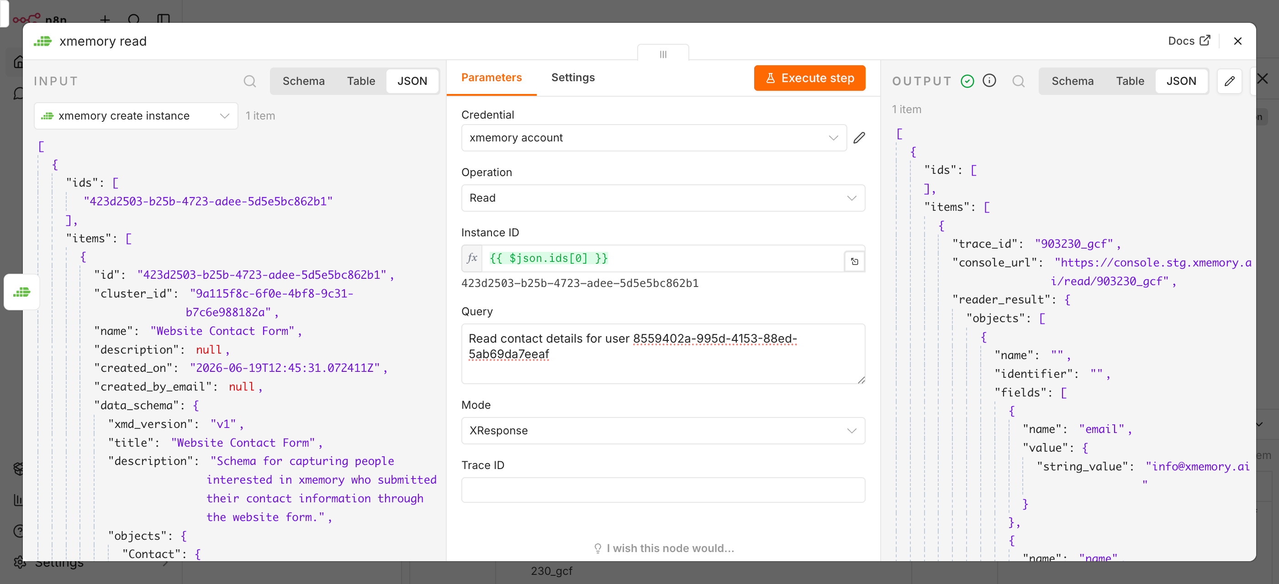Click the plus icon in the n8n top bar
1279x584 pixels.
(105, 19)
